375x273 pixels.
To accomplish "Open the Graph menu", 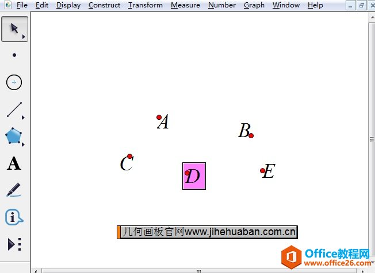I will [x=254, y=5].
